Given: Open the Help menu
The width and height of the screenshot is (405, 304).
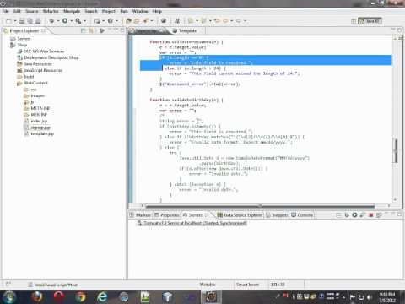Looking at the screenshot, I should coord(157,11).
